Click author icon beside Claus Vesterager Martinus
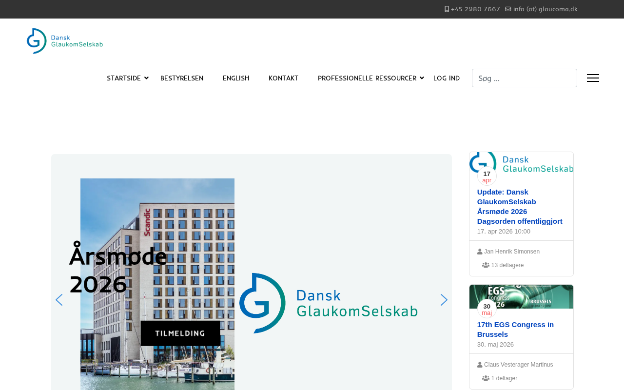The image size is (624, 390). pos(480,365)
